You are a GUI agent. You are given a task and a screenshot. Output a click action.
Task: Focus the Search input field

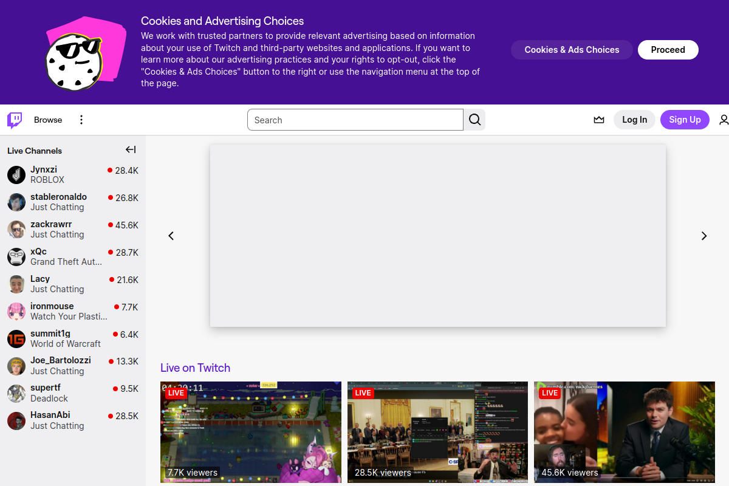point(355,120)
